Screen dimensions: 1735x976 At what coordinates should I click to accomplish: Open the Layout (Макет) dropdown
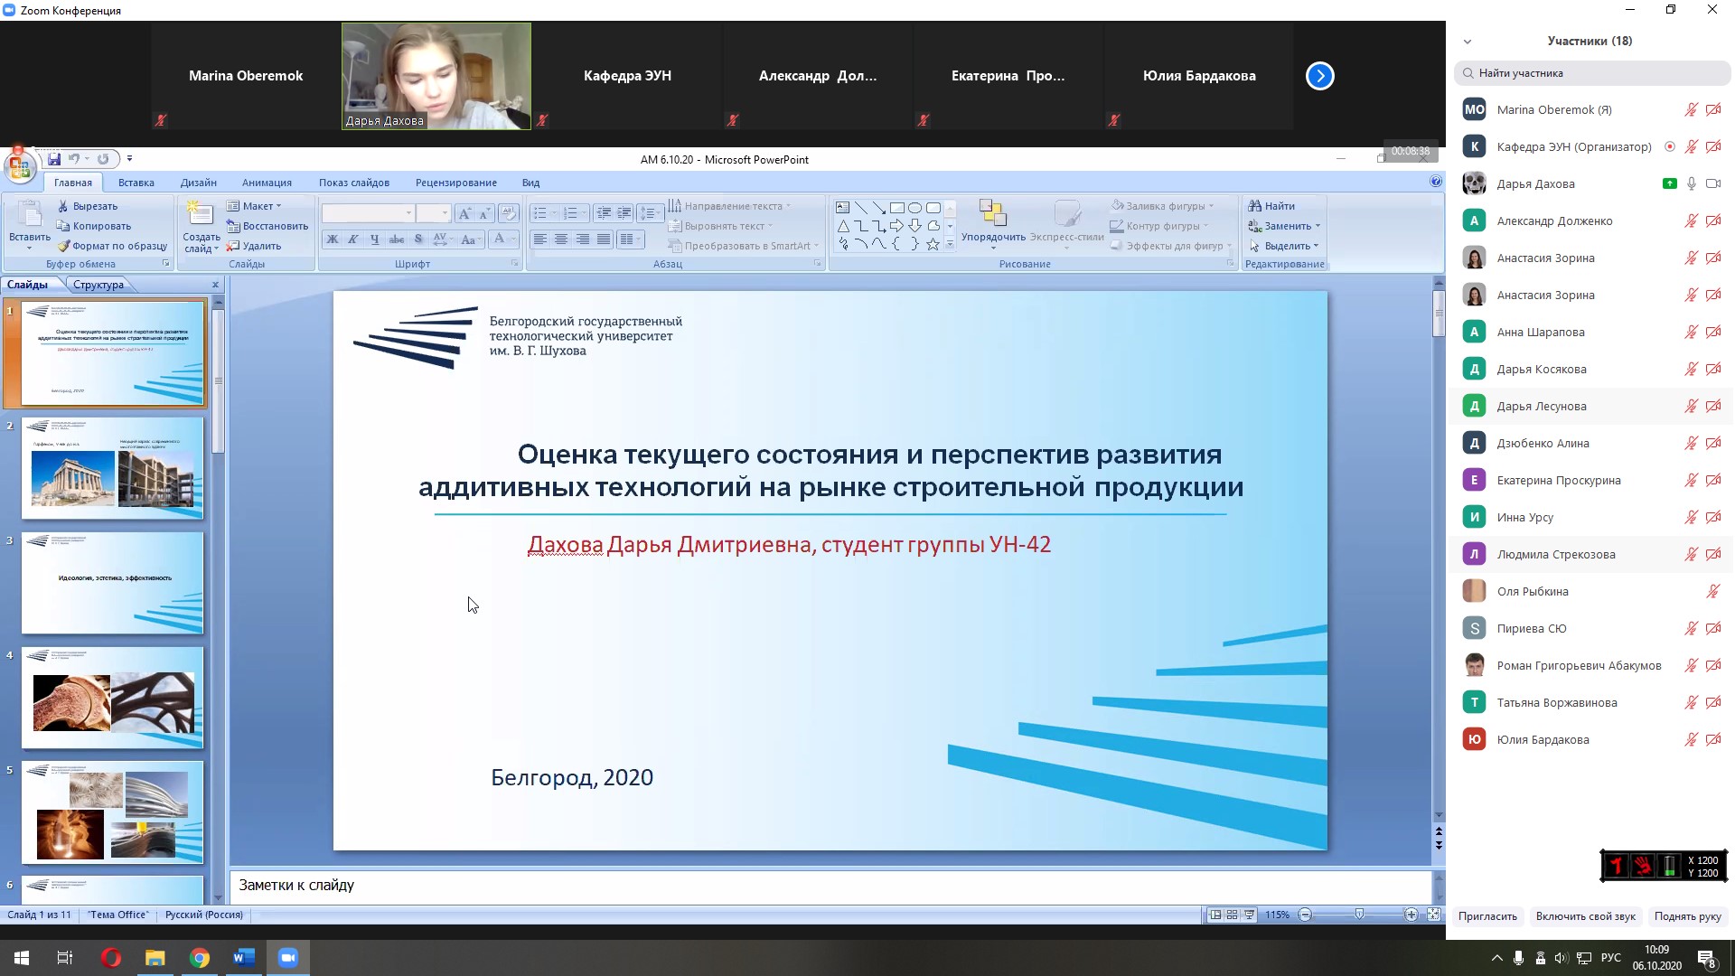click(x=257, y=206)
